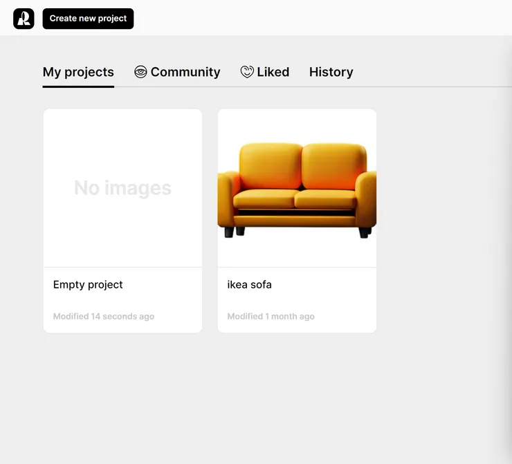This screenshot has height=464, width=512.
Task: Click "Modified 1 month ago" timestamp
Action: click(271, 317)
